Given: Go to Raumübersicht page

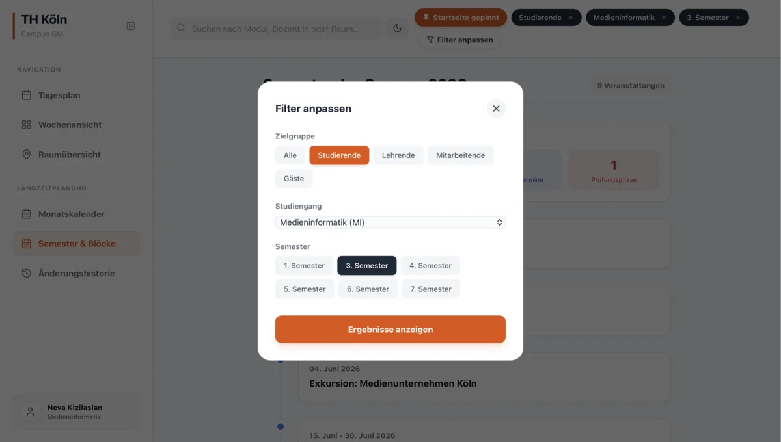Looking at the screenshot, I should coord(69,155).
